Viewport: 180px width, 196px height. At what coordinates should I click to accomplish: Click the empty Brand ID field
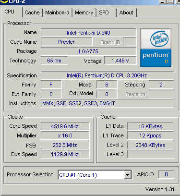click(130, 42)
